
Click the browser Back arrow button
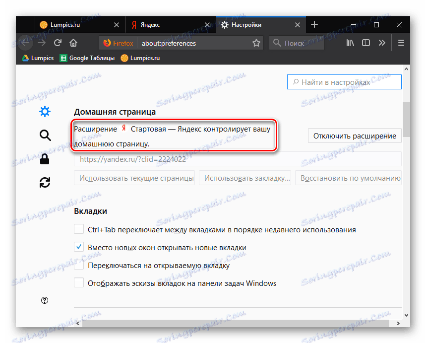[x=25, y=43]
